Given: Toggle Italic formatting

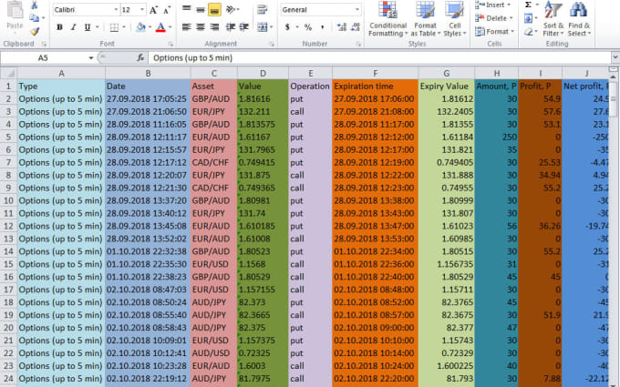Looking at the screenshot, I should coord(73,27).
